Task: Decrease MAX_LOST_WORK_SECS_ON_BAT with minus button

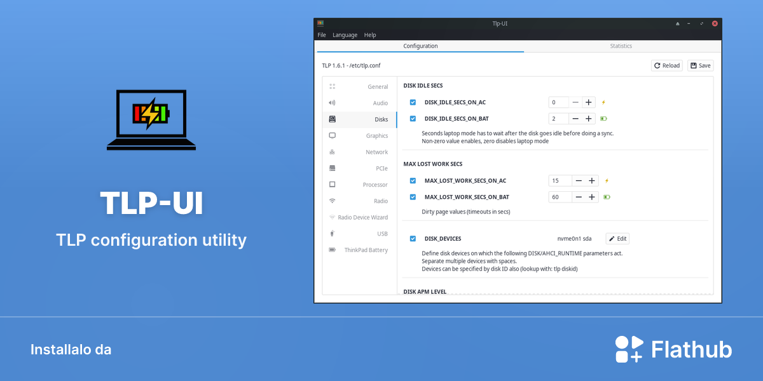Action: pos(579,197)
